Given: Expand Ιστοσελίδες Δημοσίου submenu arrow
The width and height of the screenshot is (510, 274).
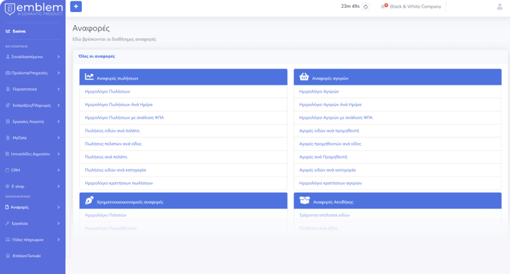Looking at the screenshot, I should click(58, 154).
